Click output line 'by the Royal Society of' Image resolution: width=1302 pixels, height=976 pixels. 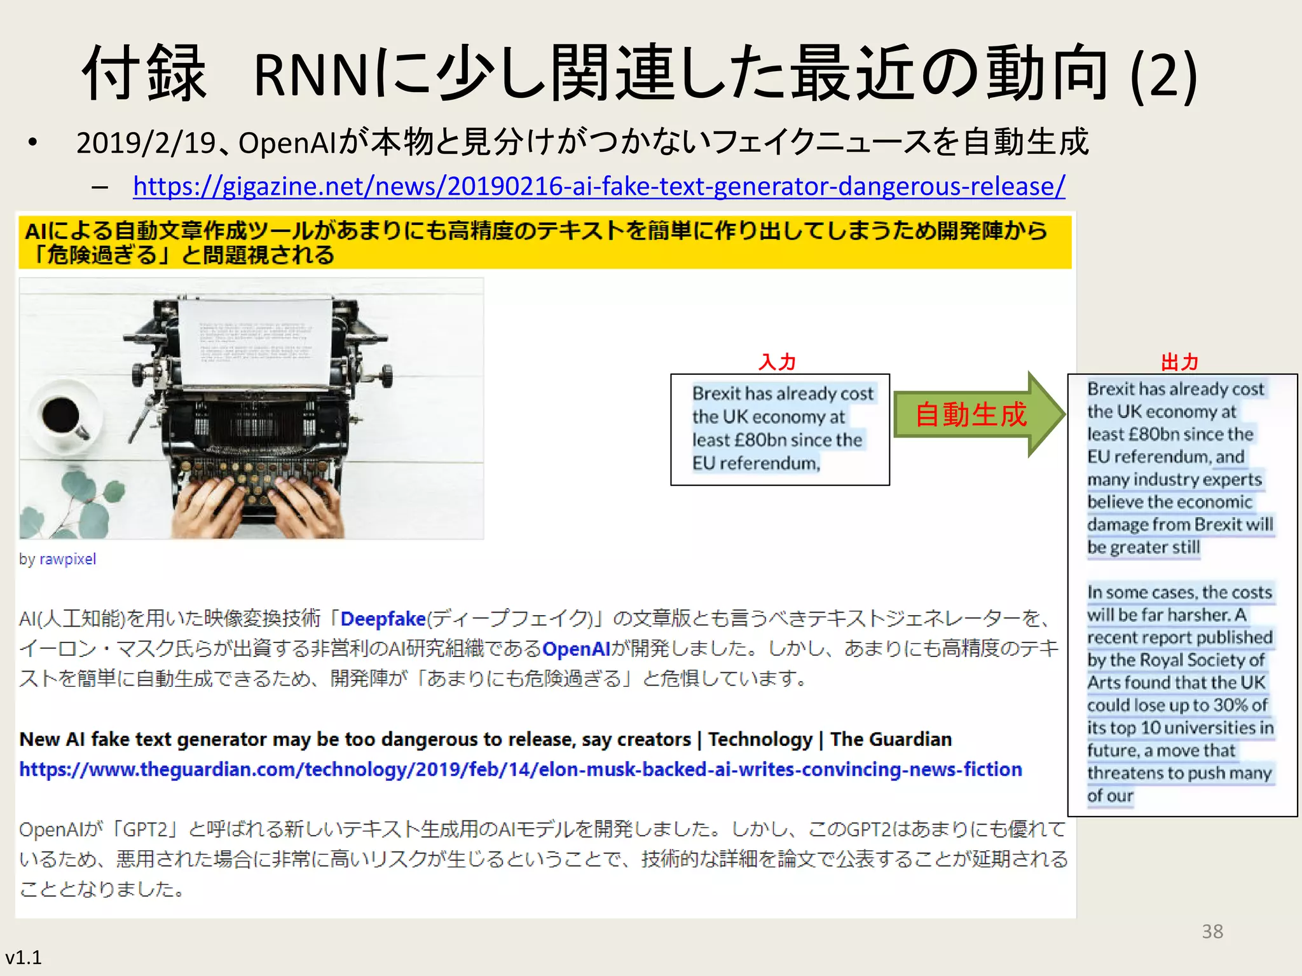click(1175, 660)
